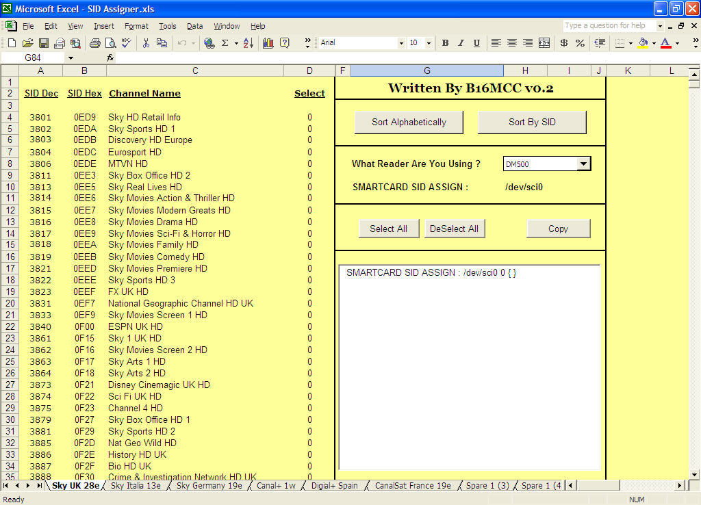Run the ABC spelling check

[127, 43]
